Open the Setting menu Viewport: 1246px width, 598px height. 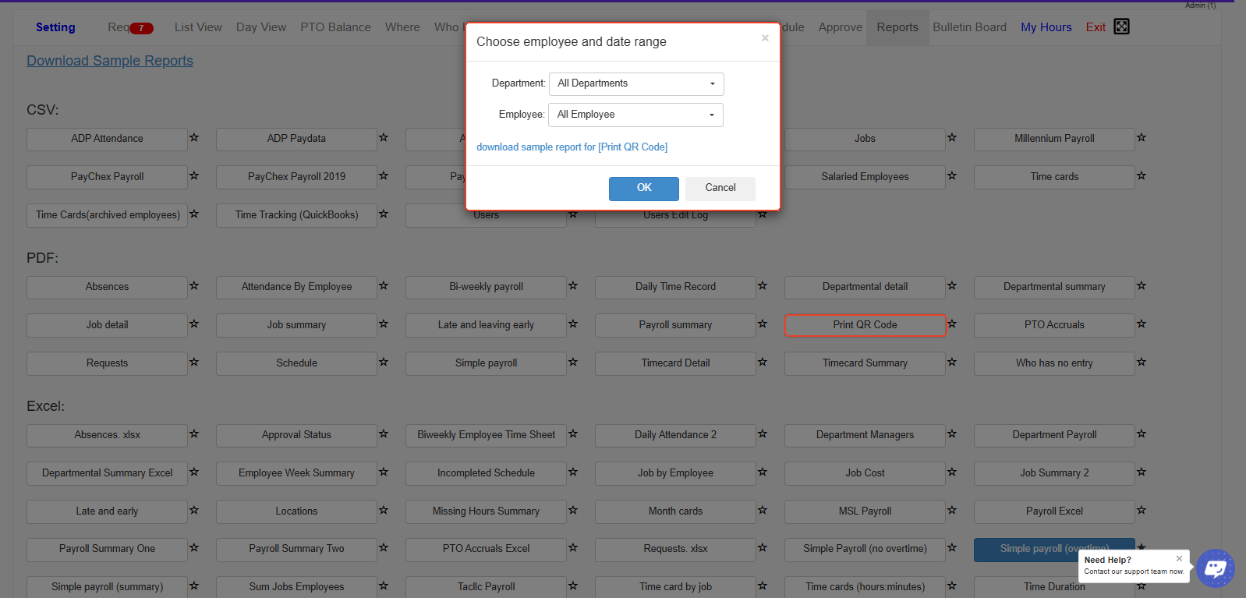55,27
